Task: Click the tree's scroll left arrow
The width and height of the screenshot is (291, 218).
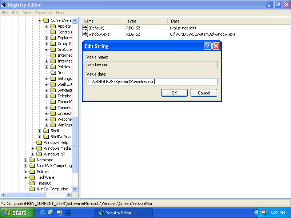Action: (4, 195)
